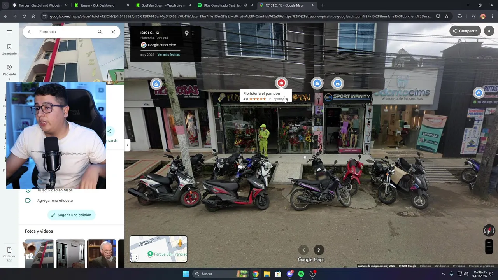Screen dimensions: 498x280
Task: Click install app icon in address bar
Action: [x=438, y=16]
